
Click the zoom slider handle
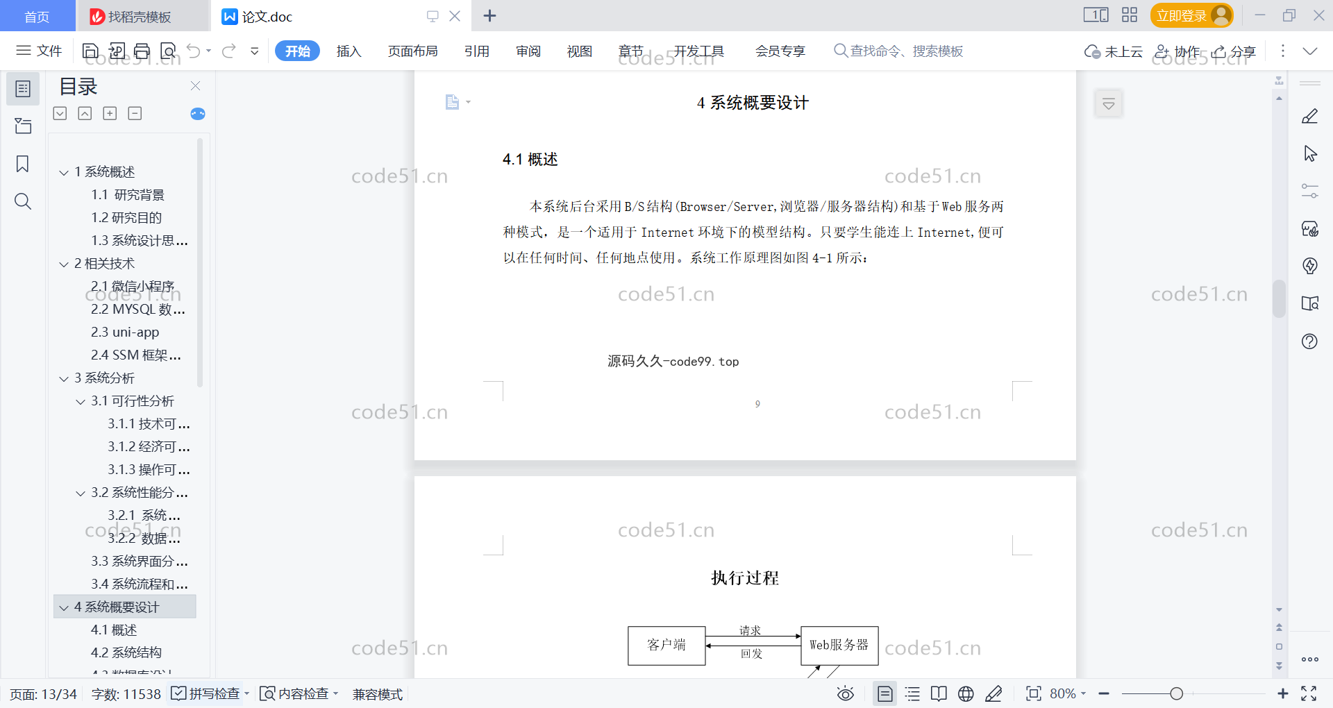coord(1176,693)
